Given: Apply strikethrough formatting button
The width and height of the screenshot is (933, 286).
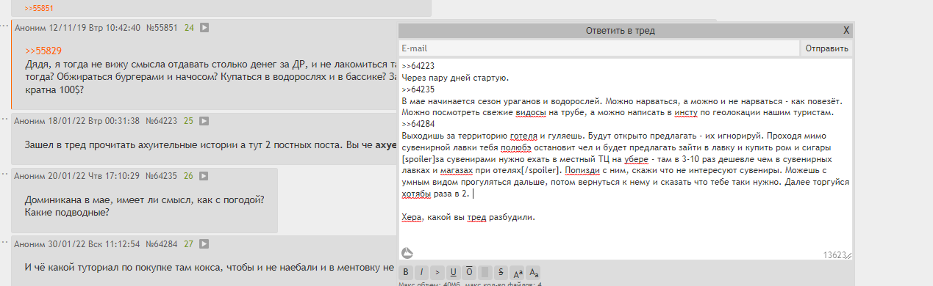Looking at the screenshot, I should (501, 272).
